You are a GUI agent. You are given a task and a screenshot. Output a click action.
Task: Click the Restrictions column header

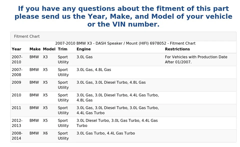(177, 49)
